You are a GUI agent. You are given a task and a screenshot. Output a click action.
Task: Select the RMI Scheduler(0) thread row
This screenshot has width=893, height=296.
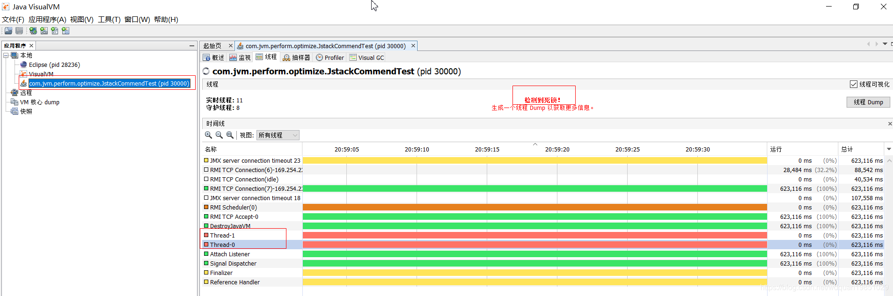click(543, 207)
